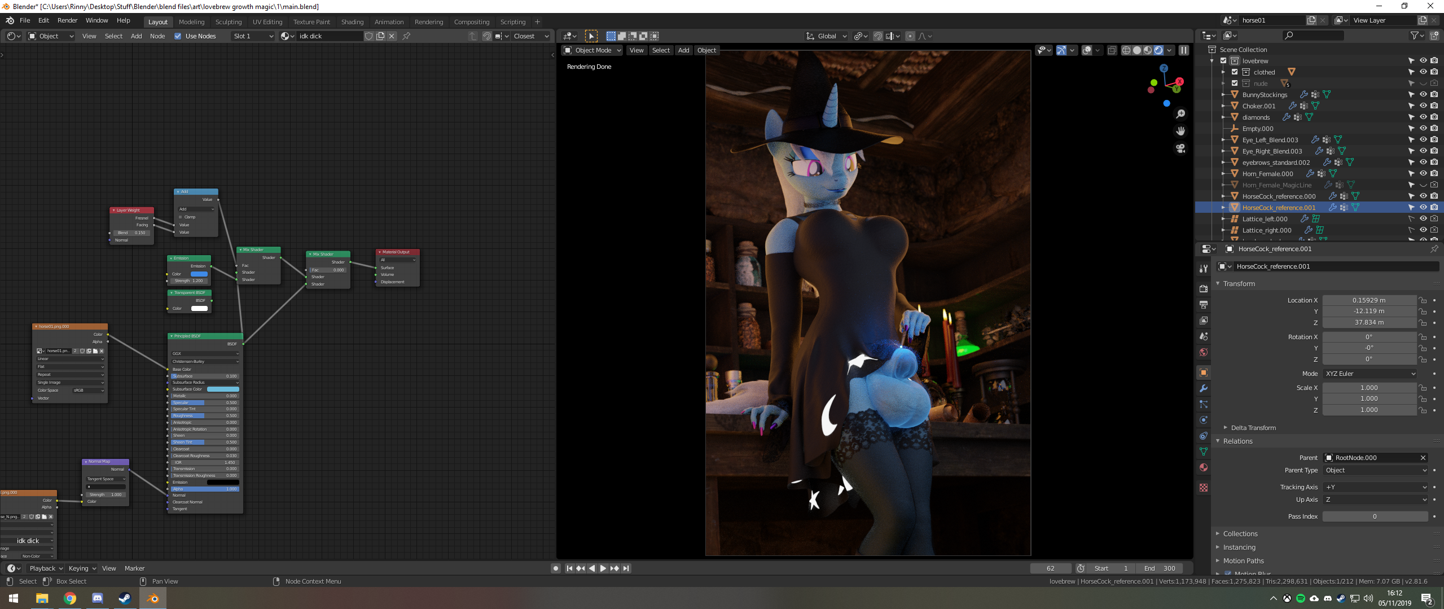Jump to the timeline end frame
This screenshot has width=1444, height=609.
coord(626,568)
